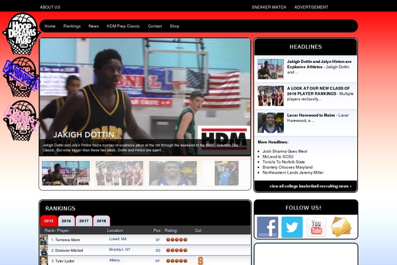Viewport: 397px width, 265px height.
Task: Switch to the 2016 rankings tab
Action: click(66, 221)
